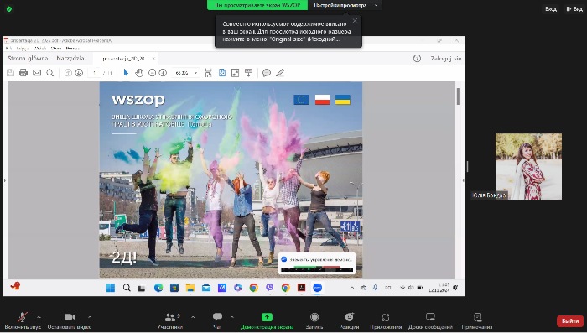Click green Демонстрация экрана share button

click(267, 321)
